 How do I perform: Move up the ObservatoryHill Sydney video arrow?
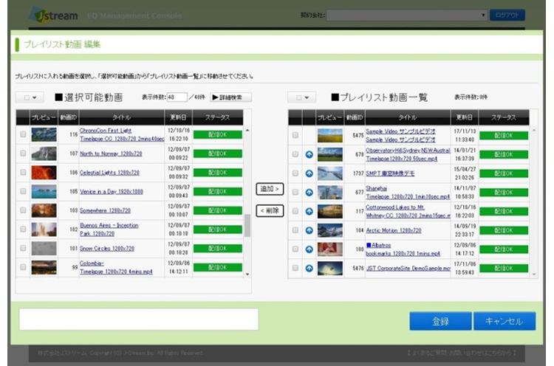tap(310, 154)
